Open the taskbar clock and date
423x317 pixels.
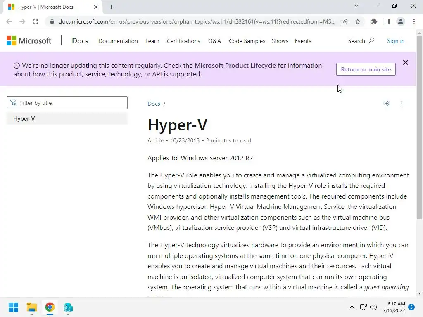(x=394, y=307)
